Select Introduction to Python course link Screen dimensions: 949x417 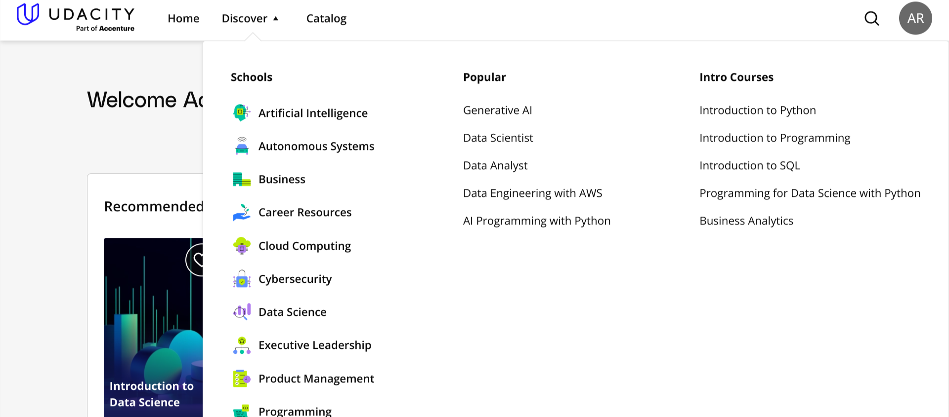pos(757,111)
